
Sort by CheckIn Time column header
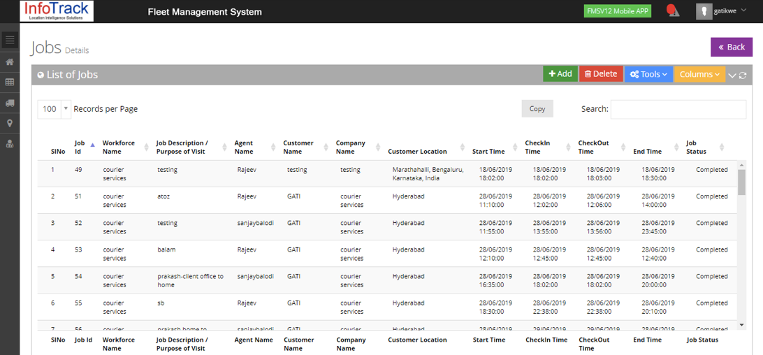click(x=547, y=147)
